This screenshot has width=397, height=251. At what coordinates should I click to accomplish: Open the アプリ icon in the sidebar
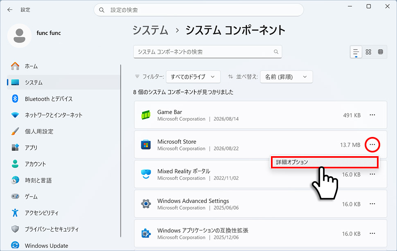[15, 147]
